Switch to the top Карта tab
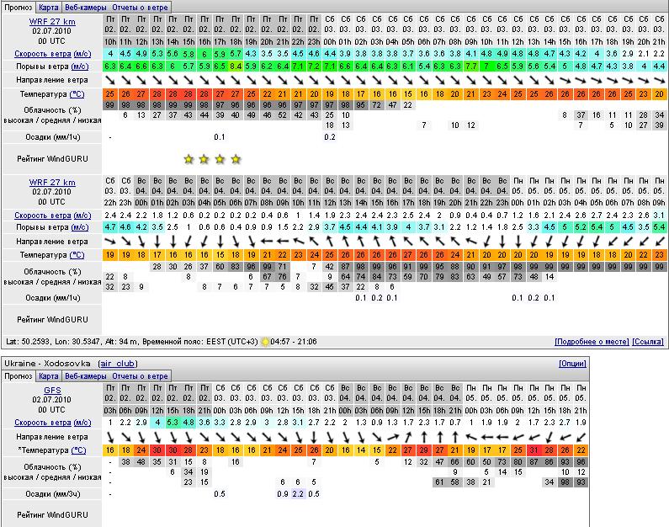Image resolution: width=669 pixels, height=527 pixels. 50,7
